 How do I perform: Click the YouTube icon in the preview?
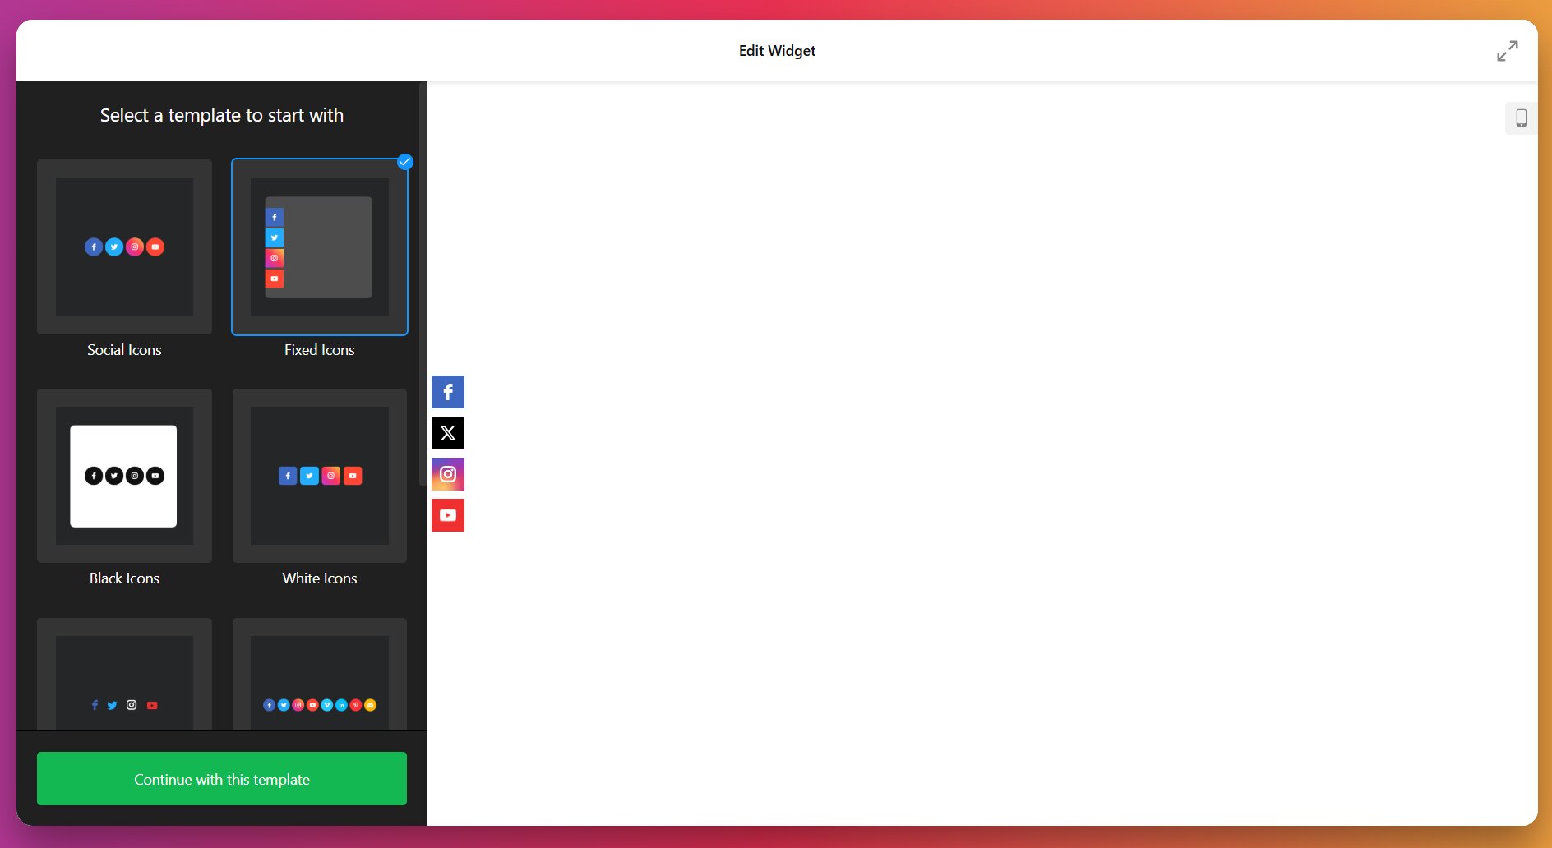click(x=448, y=515)
